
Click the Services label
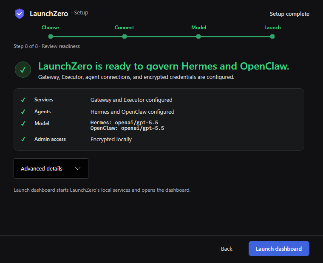pos(44,100)
